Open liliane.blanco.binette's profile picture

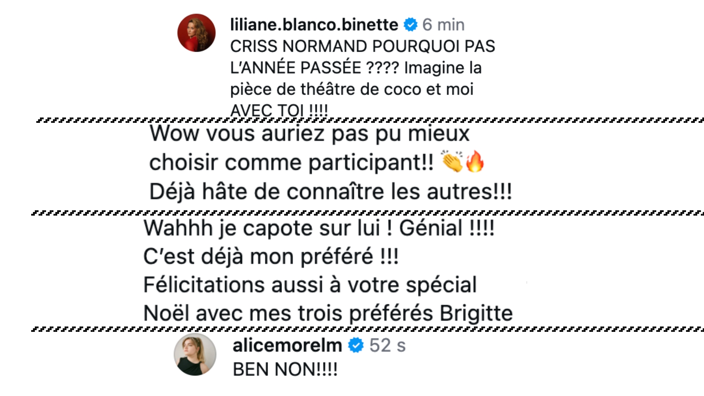[x=197, y=33]
